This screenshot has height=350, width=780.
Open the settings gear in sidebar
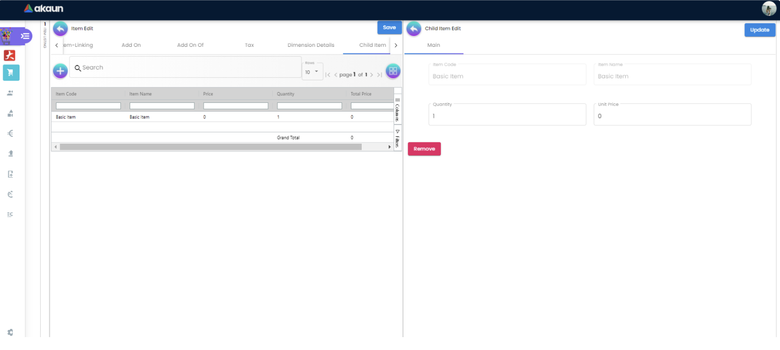[x=10, y=332]
